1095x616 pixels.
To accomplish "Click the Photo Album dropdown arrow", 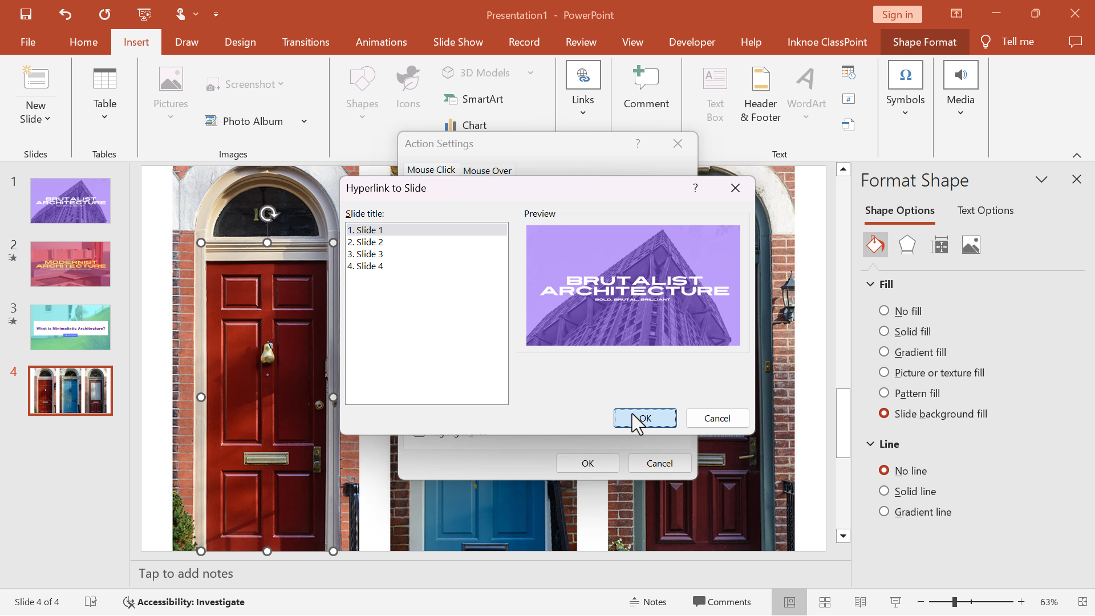I will coord(305,120).
